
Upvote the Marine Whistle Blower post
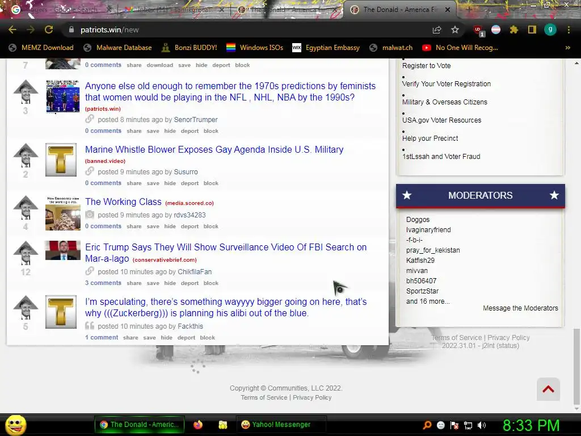tap(26, 155)
